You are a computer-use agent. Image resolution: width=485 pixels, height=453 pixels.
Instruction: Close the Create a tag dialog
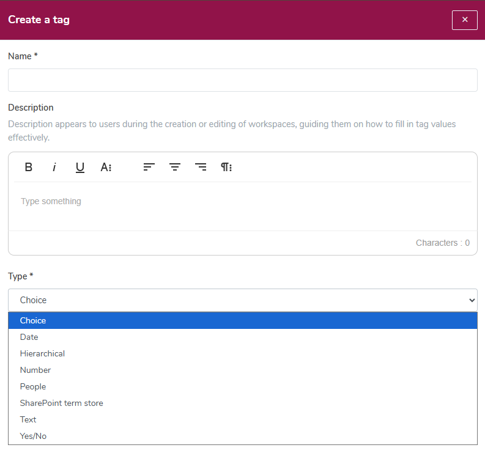(465, 20)
